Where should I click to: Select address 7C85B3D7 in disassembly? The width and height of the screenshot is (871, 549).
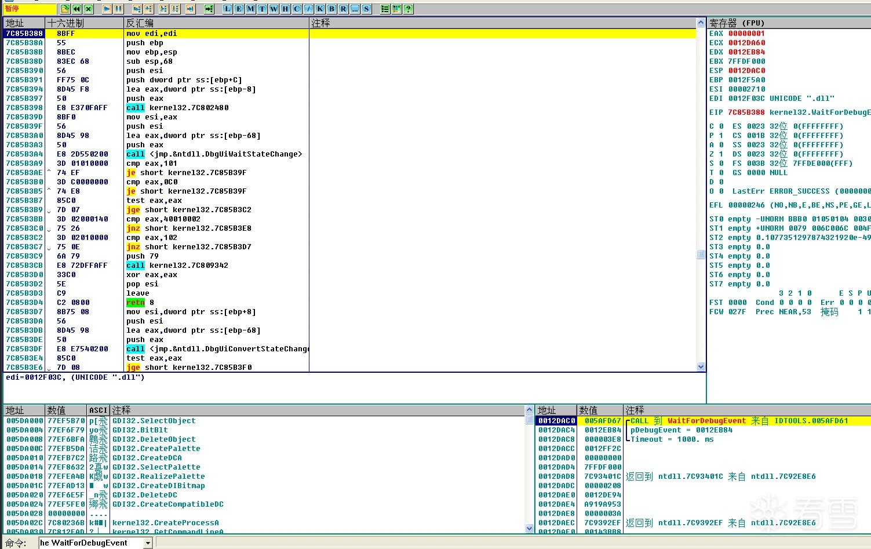tap(24, 312)
